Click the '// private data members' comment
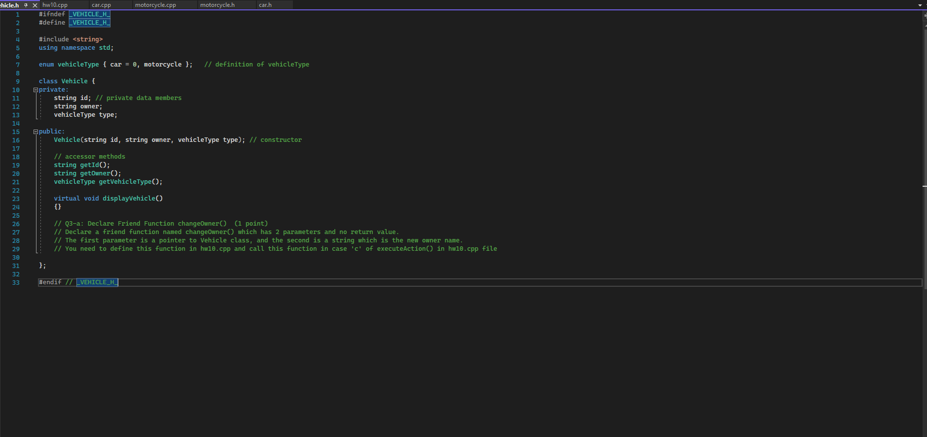The height and width of the screenshot is (437, 927). coord(139,98)
